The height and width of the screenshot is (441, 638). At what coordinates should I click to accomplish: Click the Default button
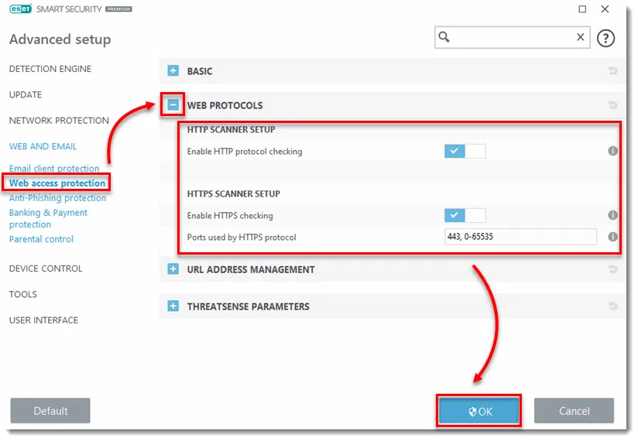[50, 411]
